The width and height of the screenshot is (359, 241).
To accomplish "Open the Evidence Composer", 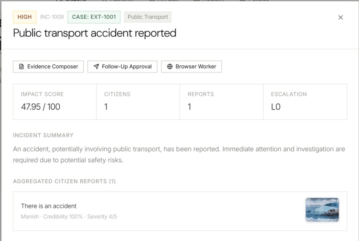I will click(x=48, y=67).
